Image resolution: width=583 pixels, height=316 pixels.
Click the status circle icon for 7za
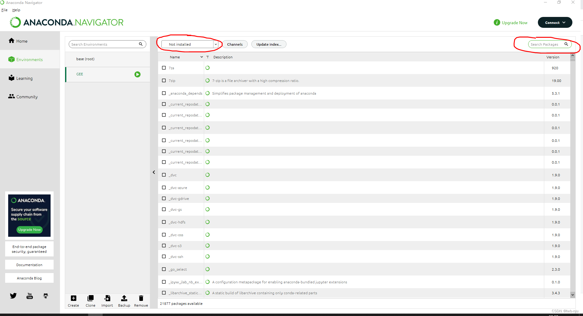[x=207, y=68]
